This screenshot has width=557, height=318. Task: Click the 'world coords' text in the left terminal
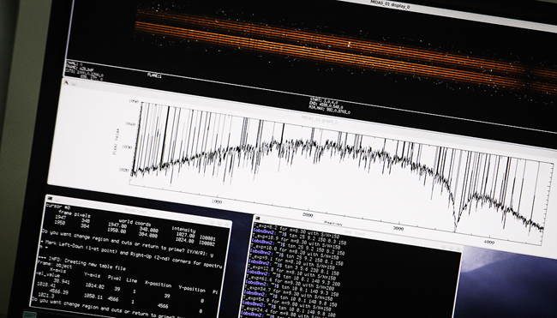tap(135, 222)
